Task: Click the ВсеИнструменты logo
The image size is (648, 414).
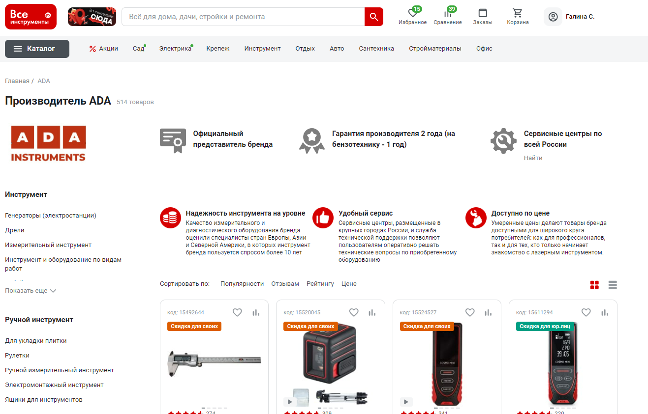Action: click(x=31, y=17)
